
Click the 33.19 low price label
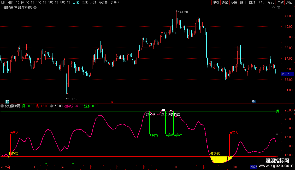point(73,99)
